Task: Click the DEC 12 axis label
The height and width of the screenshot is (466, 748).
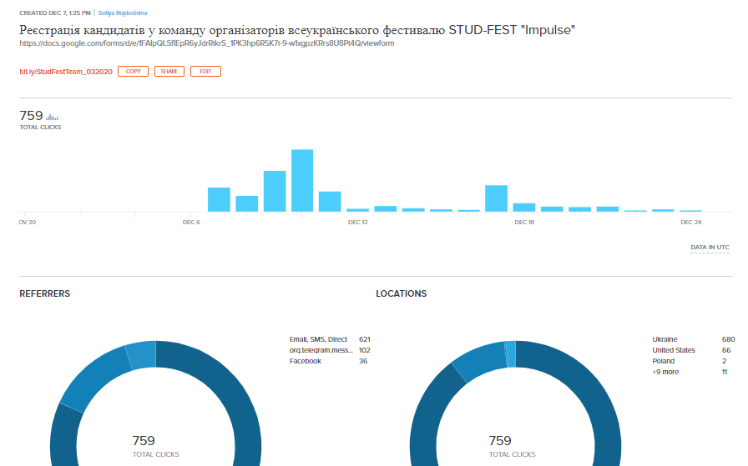Action: tap(358, 223)
